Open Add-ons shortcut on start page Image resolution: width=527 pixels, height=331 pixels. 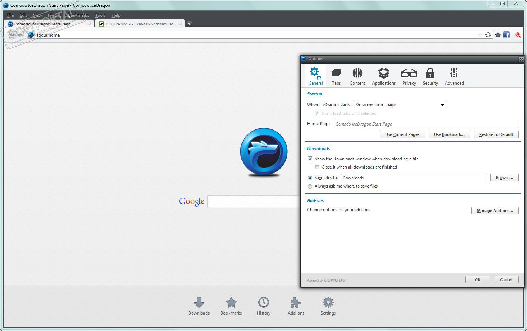click(x=296, y=306)
